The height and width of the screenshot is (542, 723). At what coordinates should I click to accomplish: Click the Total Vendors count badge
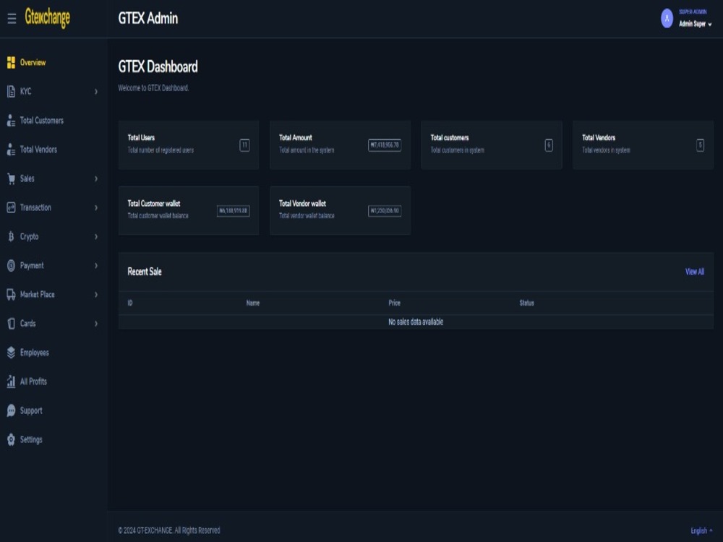pyautogui.click(x=700, y=145)
